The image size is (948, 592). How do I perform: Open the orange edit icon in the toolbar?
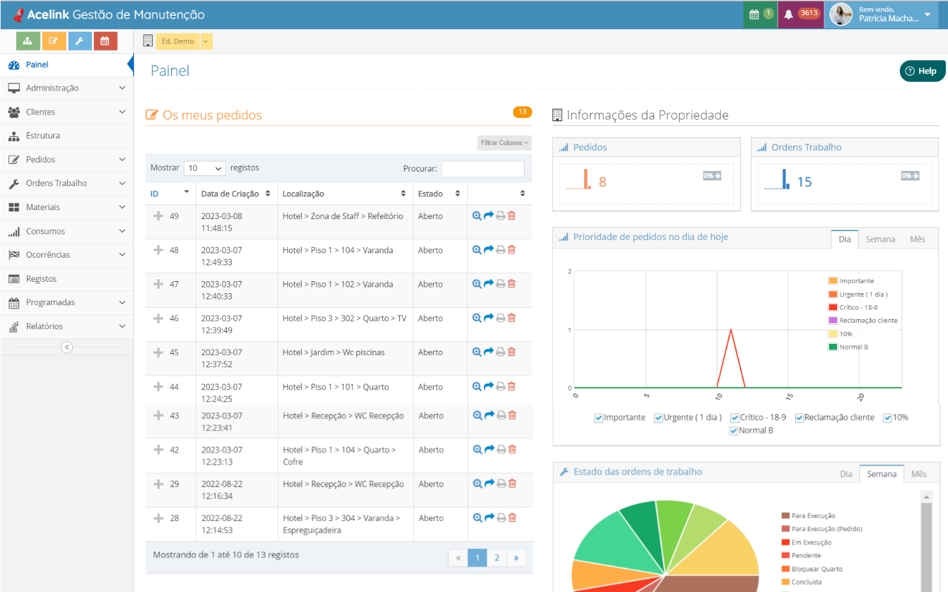(x=54, y=41)
